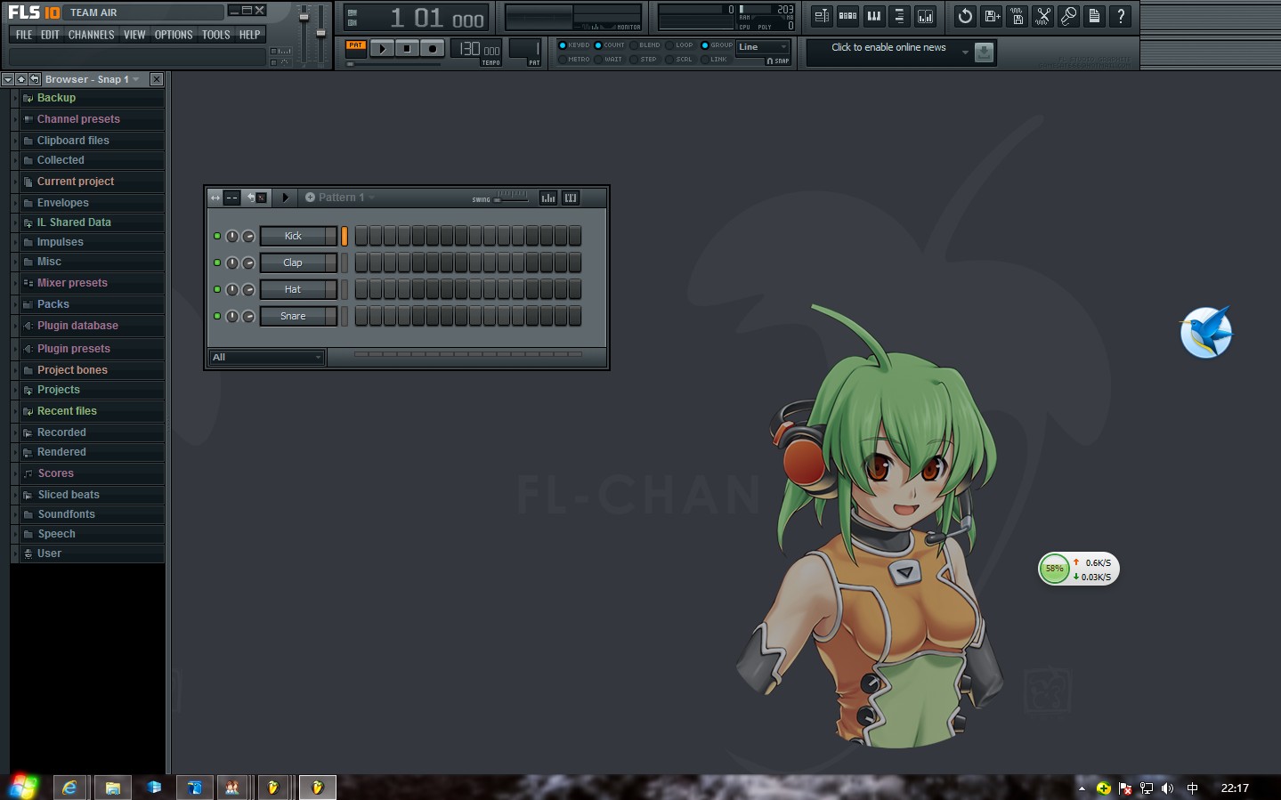Screen dimensions: 1281x800
Task: Mute the Clap channel green LED
Action: point(217,263)
